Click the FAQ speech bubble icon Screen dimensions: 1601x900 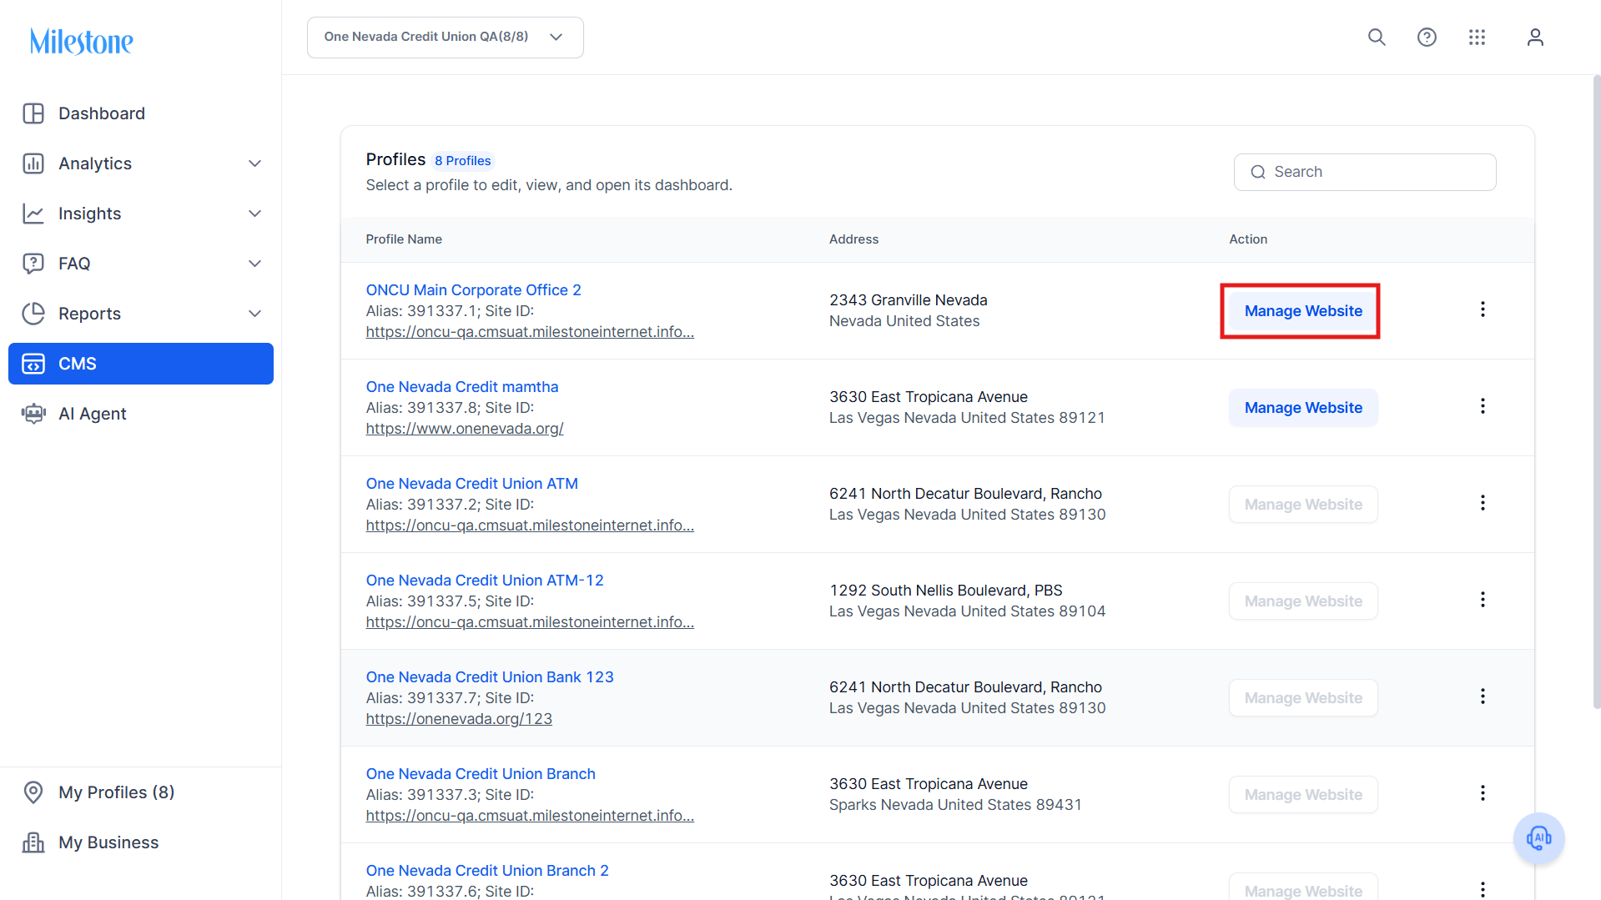click(33, 264)
